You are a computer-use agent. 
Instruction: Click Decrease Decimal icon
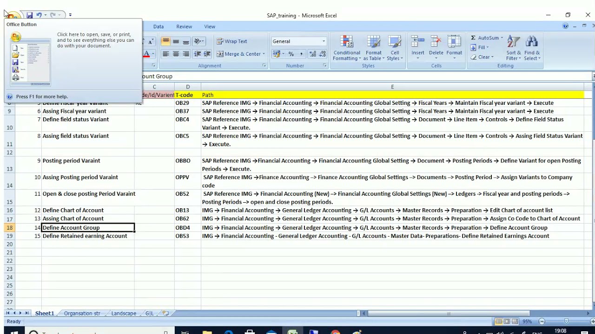tap(323, 54)
